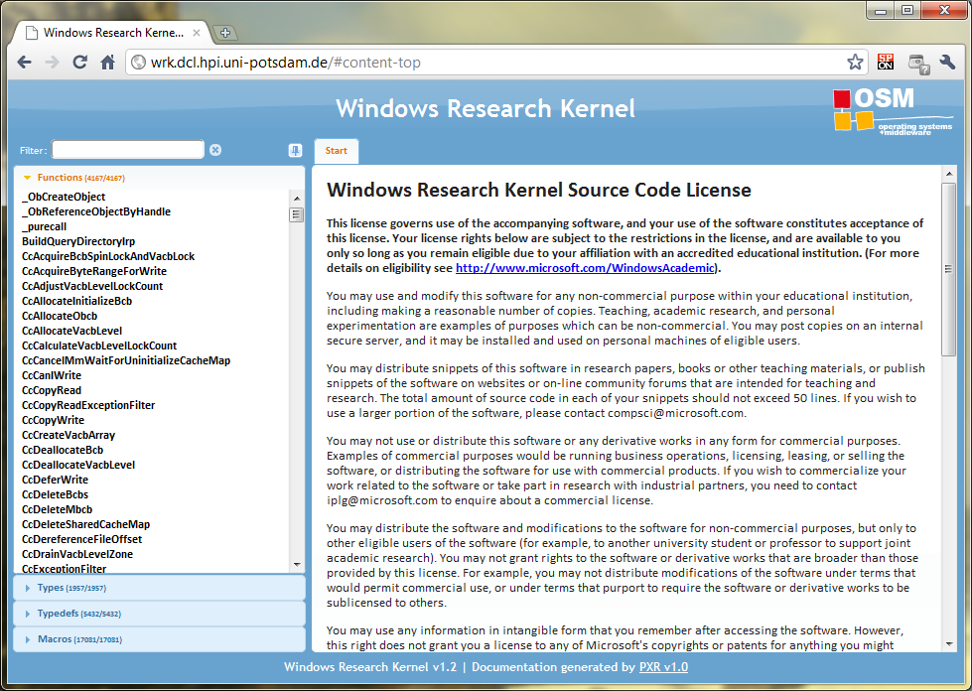Click the function list scroll down arrow
This screenshot has width=972, height=691.
(296, 565)
